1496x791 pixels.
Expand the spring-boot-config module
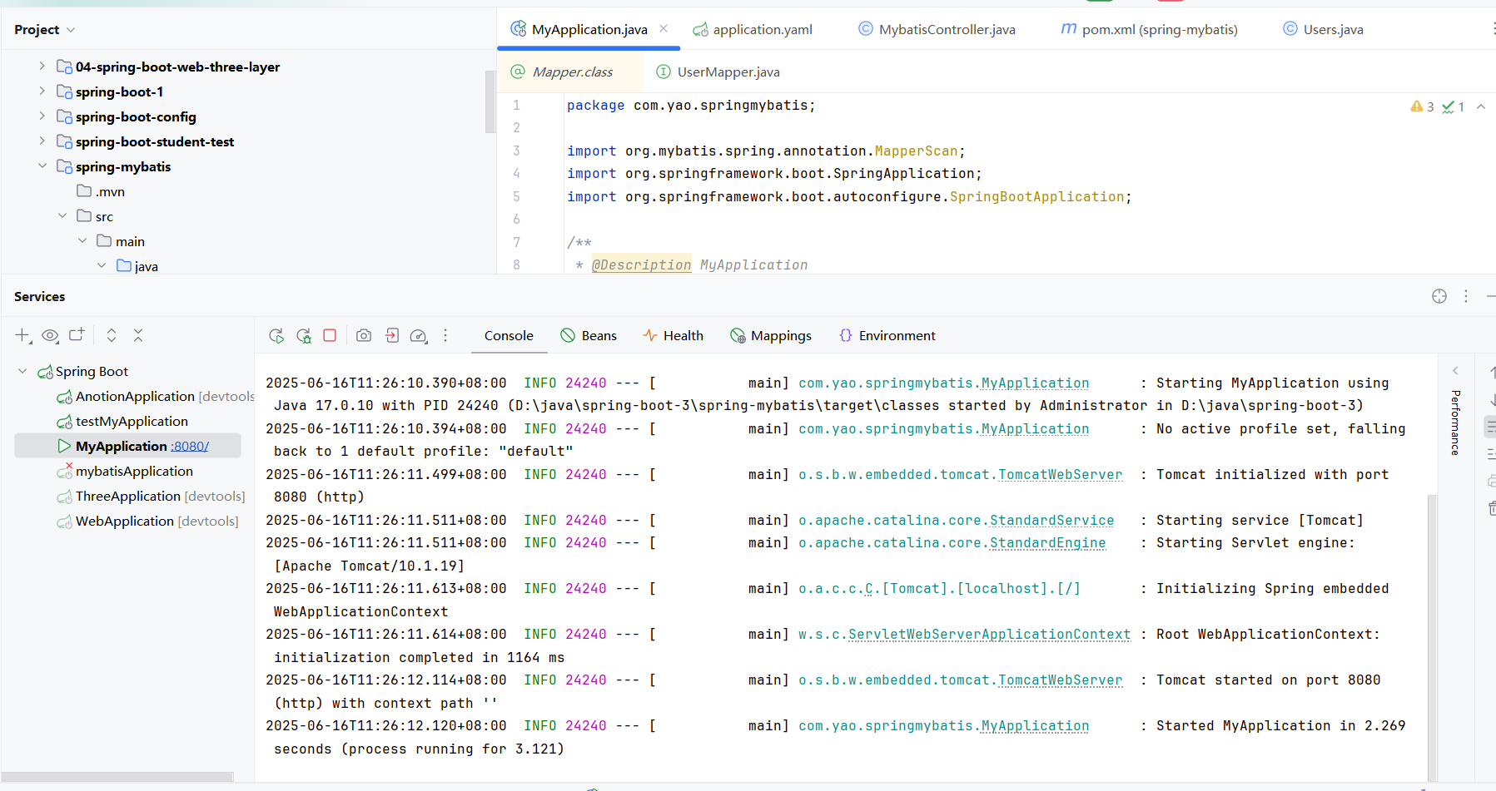[42, 116]
